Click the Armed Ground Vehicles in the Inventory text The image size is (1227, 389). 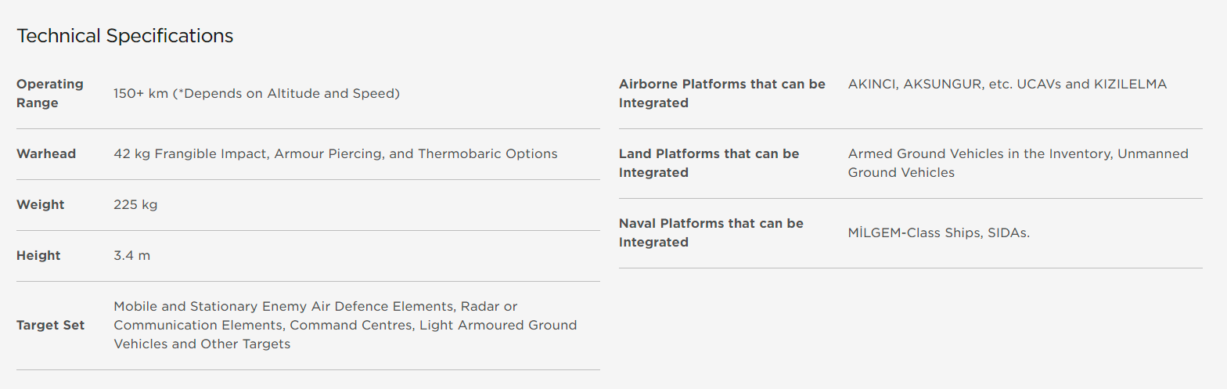coord(979,153)
